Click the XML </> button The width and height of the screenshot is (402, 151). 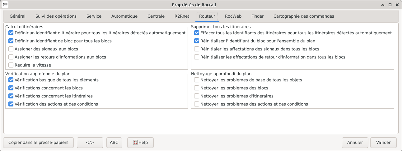click(x=90, y=143)
